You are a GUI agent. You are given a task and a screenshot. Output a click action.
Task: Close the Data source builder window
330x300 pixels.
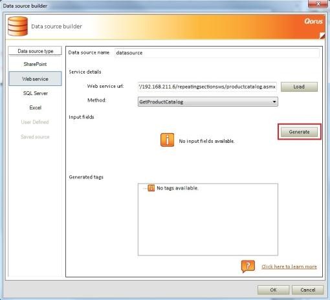[318, 4]
